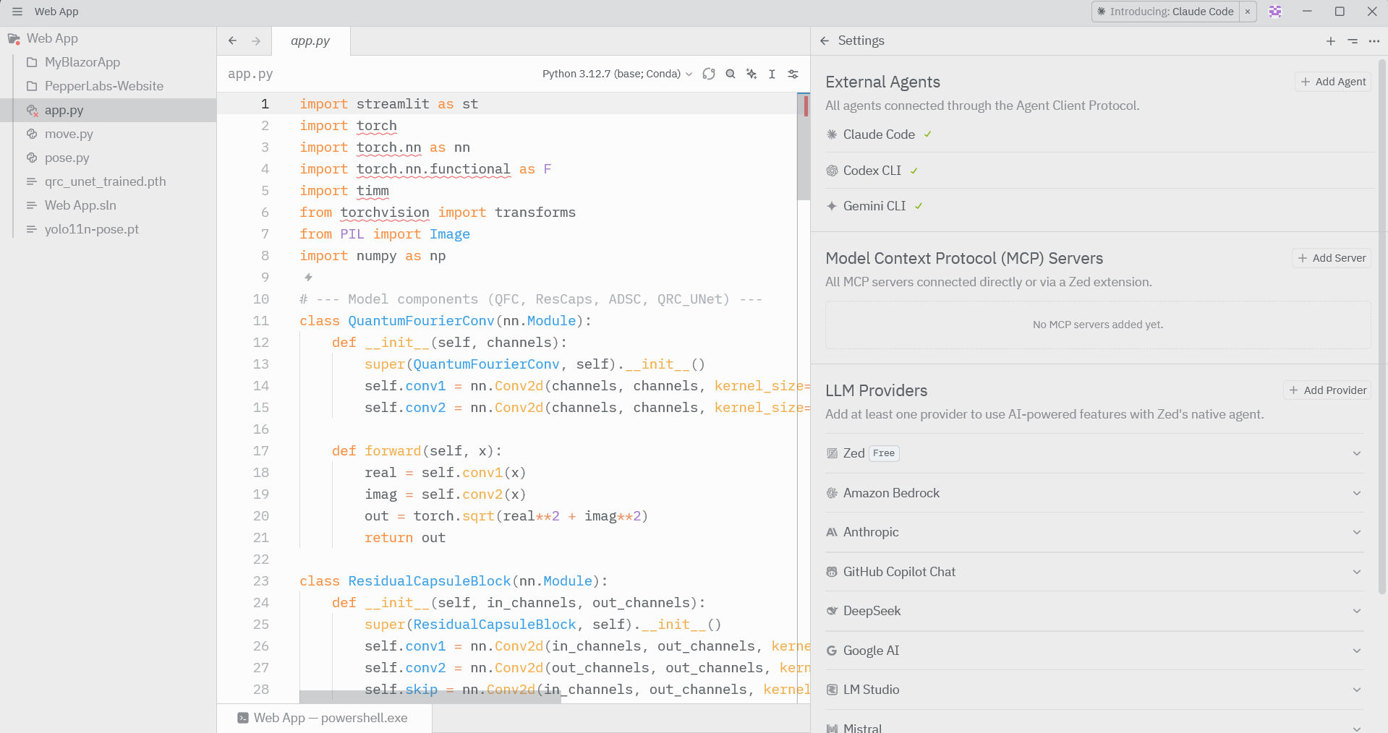
Task: Open the Python 3.12.7 interpreter dropdown
Action: [617, 74]
